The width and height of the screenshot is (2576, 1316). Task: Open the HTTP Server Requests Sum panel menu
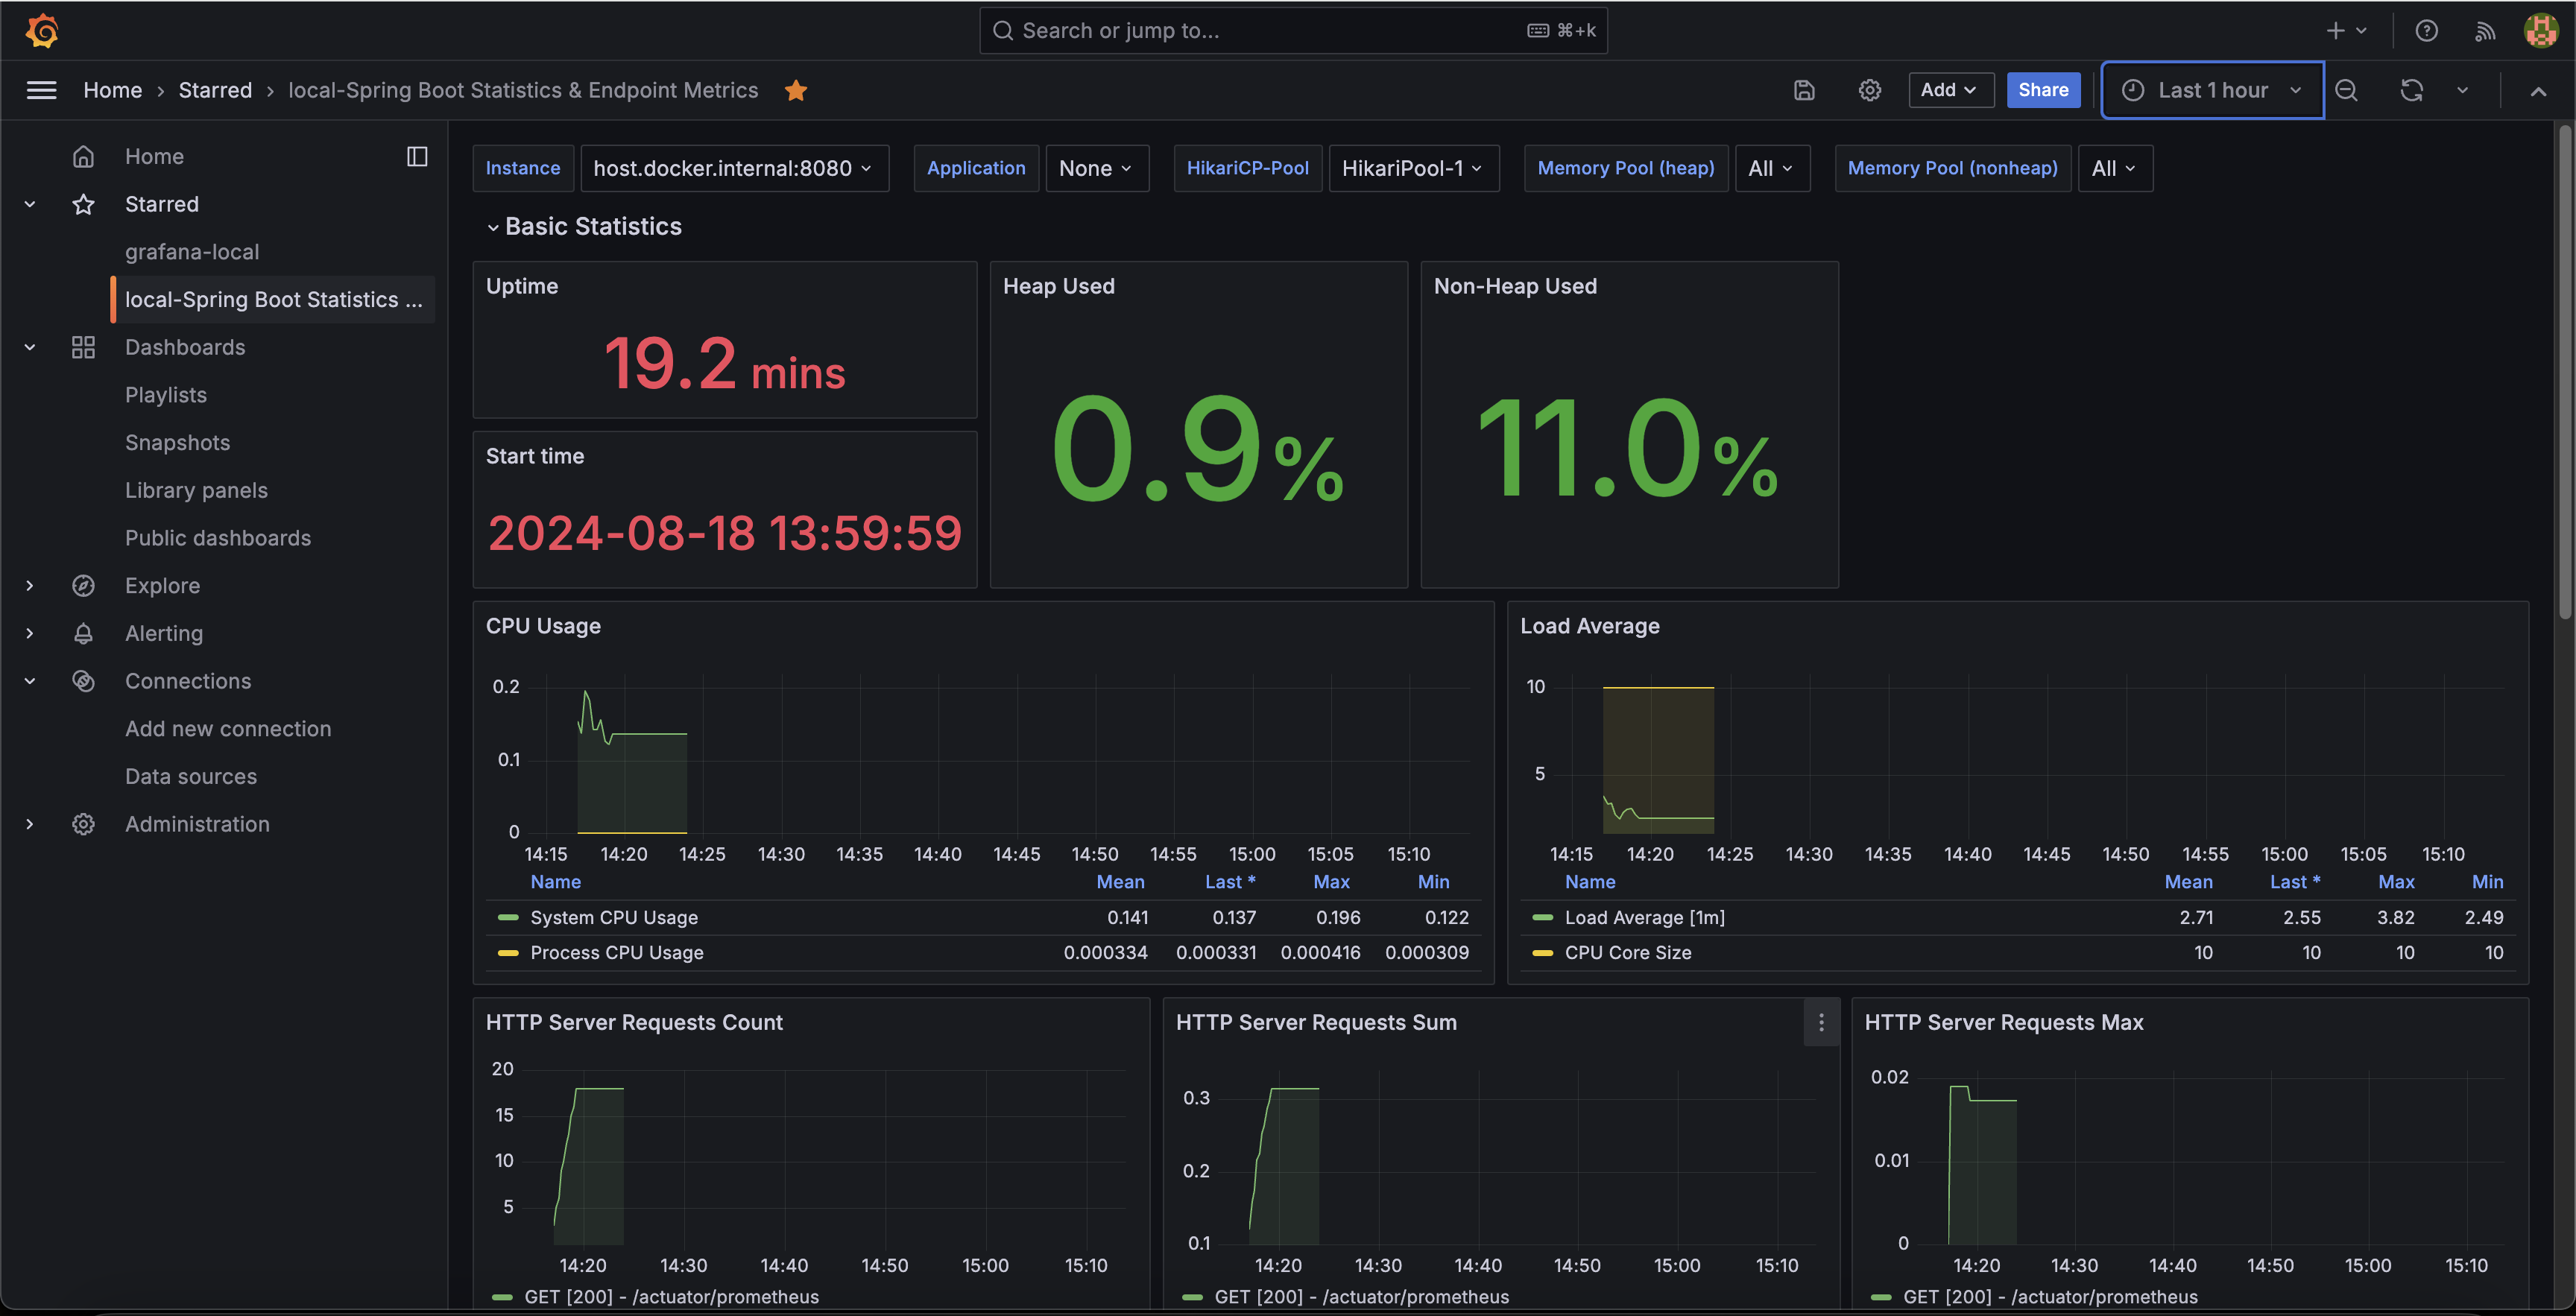1821,1022
